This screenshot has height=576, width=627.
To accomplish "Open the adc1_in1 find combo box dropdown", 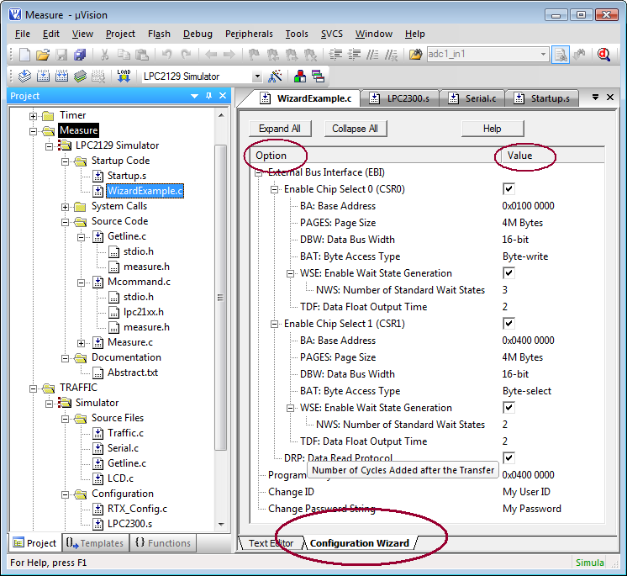I will coord(543,55).
